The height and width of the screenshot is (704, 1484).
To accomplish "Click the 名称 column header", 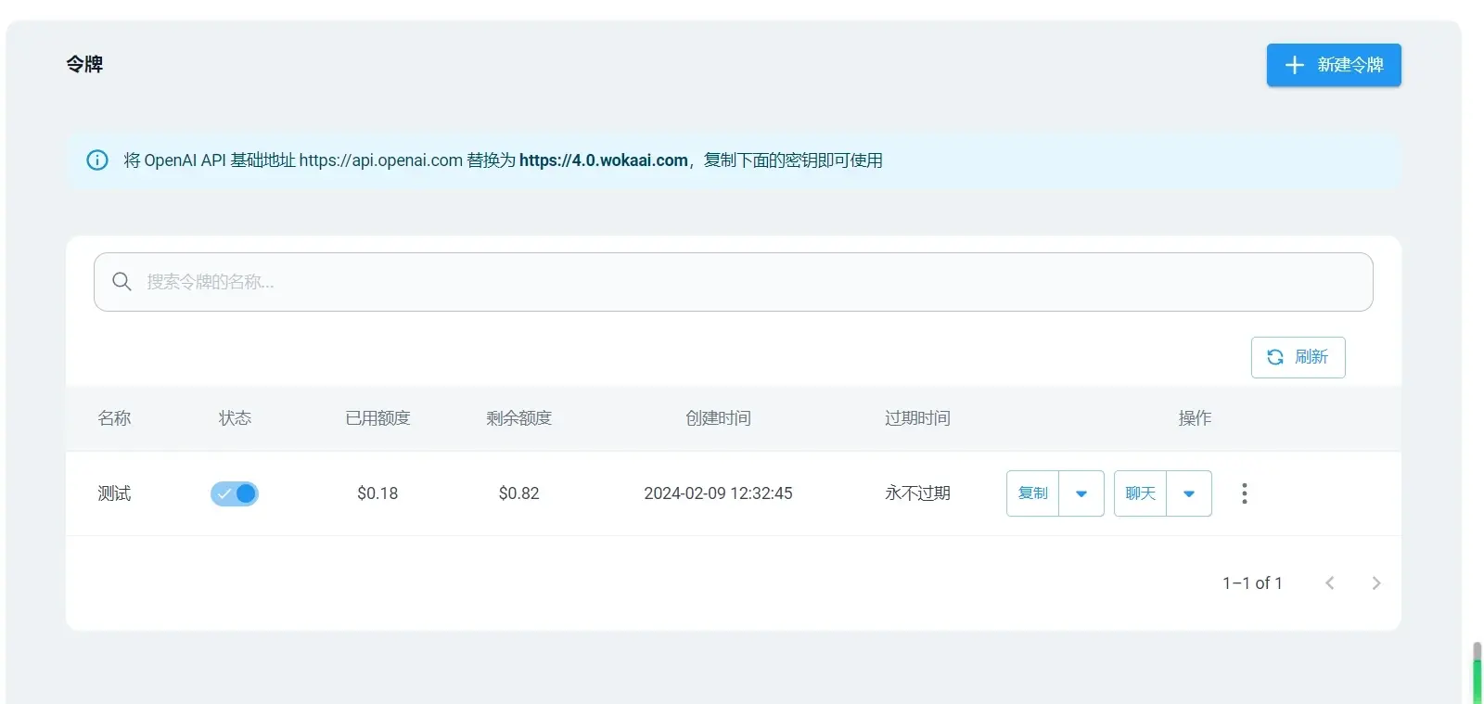I will 114,418.
